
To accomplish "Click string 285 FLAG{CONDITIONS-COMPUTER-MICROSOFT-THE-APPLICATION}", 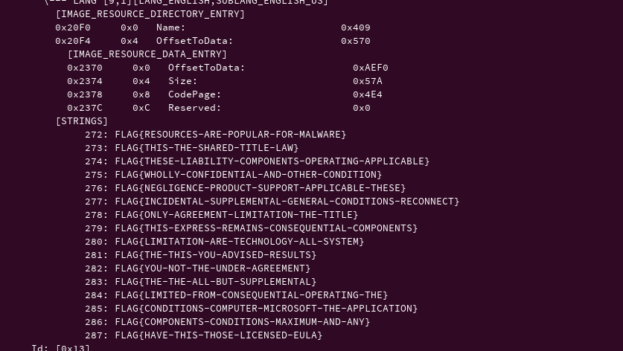I will tap(266, 309).
